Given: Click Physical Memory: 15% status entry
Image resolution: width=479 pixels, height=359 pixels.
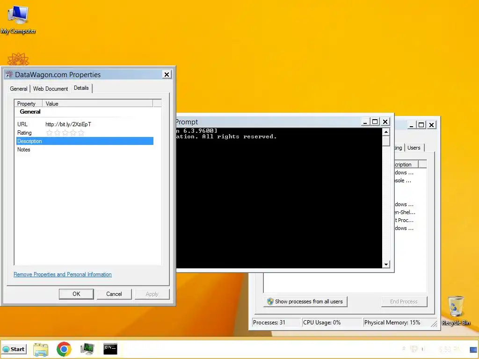Looking at the screenshot, I should click(397, 323).
